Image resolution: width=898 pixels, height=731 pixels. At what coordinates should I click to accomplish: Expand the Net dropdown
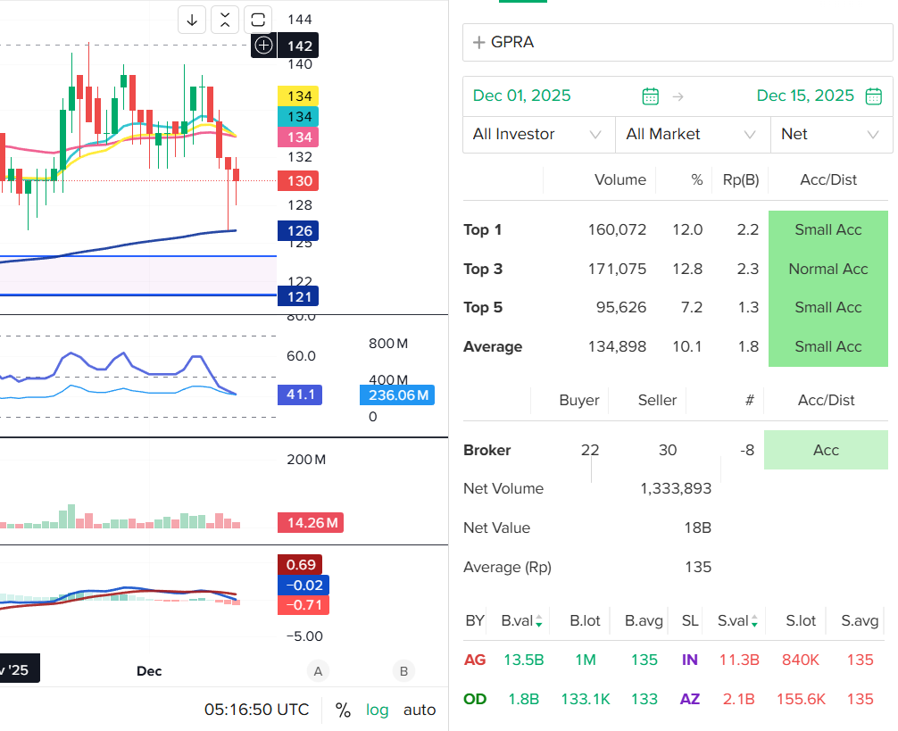click(830, 135)
